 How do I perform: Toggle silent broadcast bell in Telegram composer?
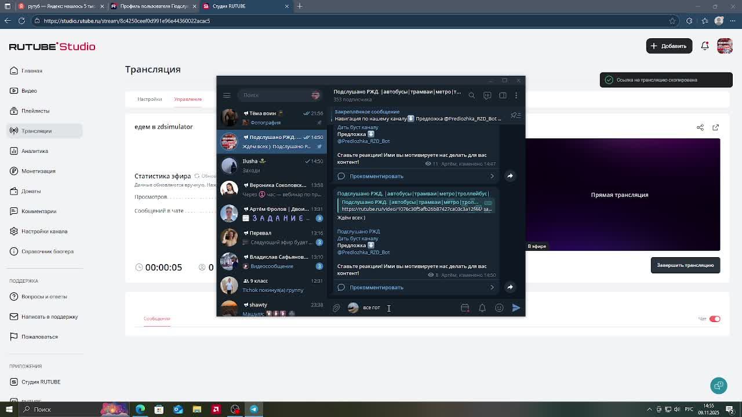point(482,308)
